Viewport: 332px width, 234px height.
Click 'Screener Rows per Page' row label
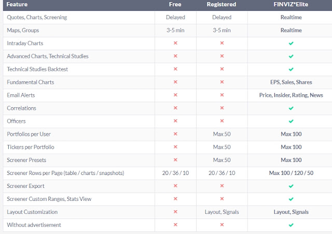pos(65,173)
